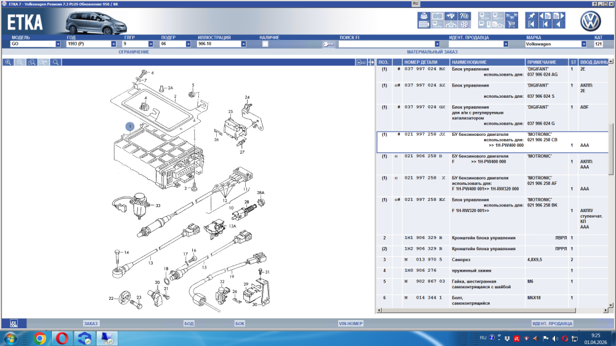Click the illustration panel layout toggle icon
This screenshot has width=616, height=346.
click(361, 62)
